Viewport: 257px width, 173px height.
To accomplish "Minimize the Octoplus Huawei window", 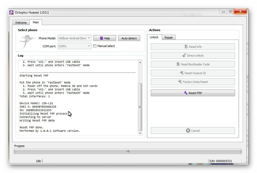I will [x=223, y=11].
